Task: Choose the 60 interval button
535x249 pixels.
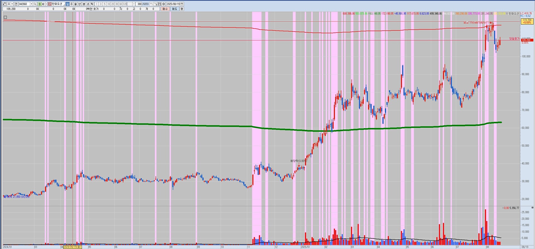Action: click(121, 4)
